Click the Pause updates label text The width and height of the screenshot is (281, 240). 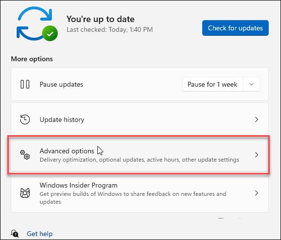click(x=62, y=85)
